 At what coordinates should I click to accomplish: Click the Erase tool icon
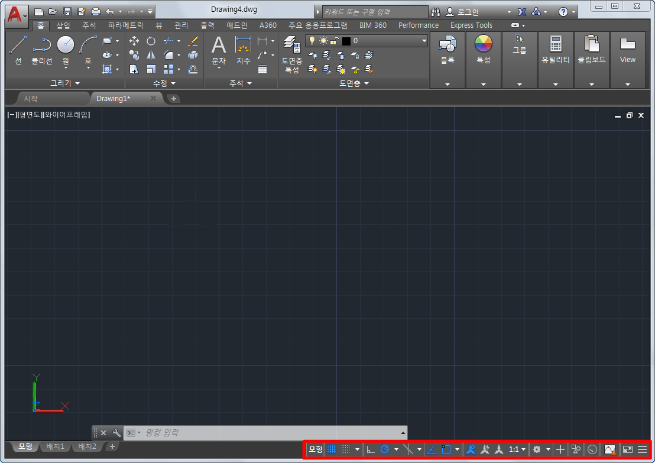click(x=193, y=41)
